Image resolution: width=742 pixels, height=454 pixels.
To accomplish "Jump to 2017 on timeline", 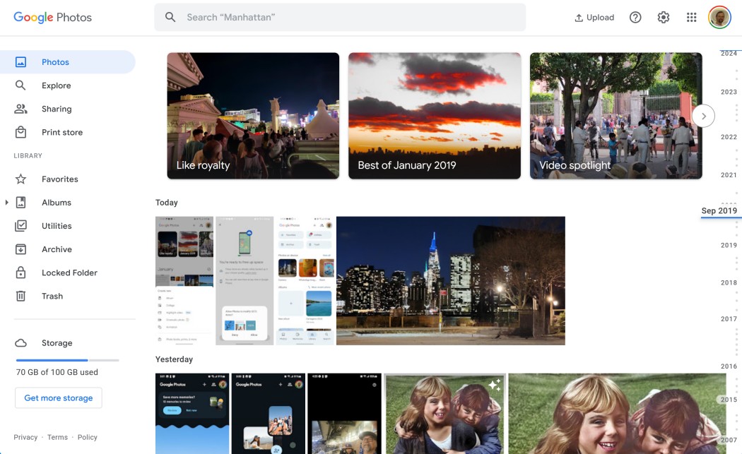I will 729,318.
